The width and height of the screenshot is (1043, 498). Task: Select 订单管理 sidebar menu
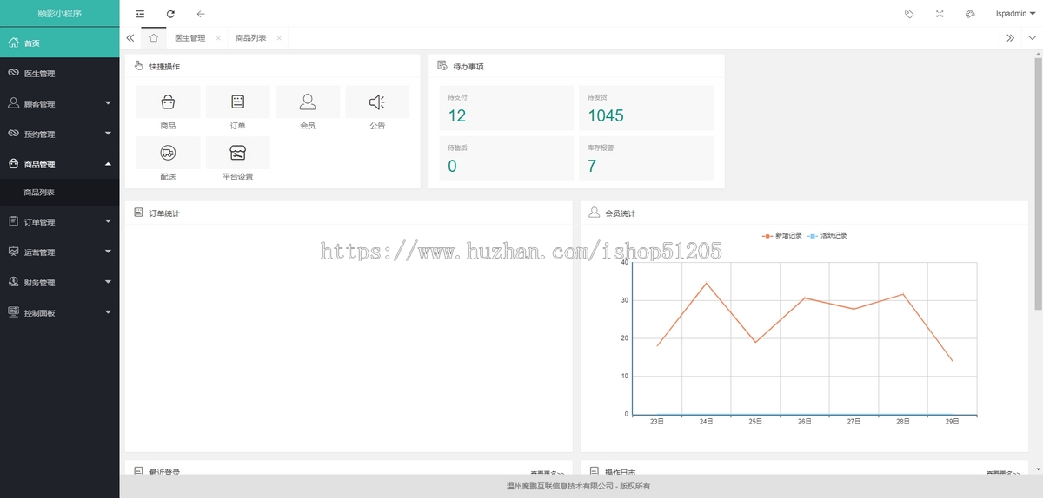pos(60,221)
